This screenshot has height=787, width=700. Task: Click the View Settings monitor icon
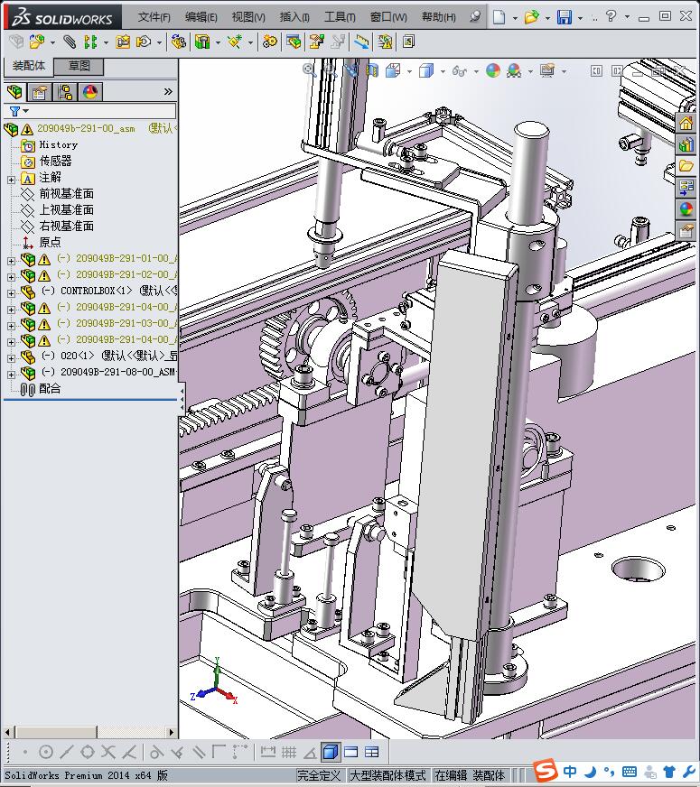[547, 70]
